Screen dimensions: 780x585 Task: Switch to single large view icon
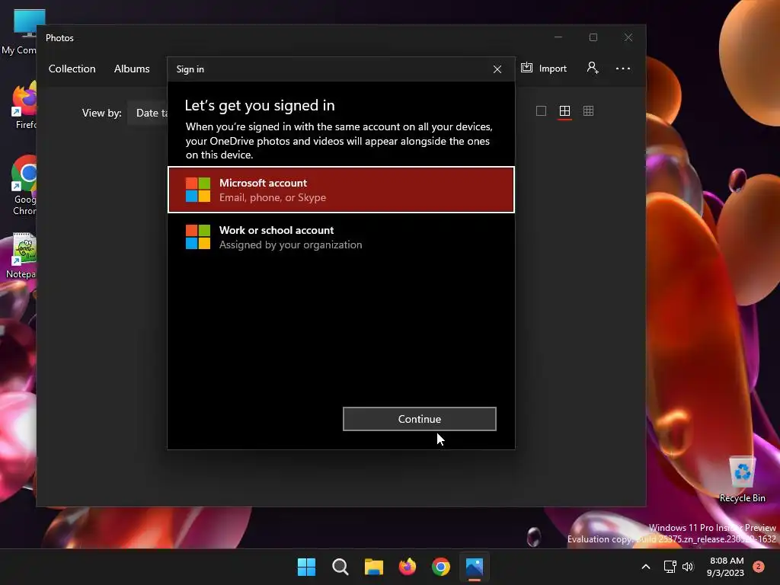(x=542, y=111)
